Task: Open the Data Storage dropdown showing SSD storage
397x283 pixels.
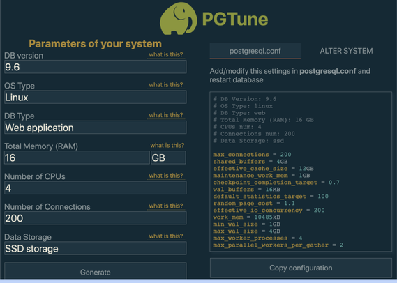Action: click(x=96, y=248)
